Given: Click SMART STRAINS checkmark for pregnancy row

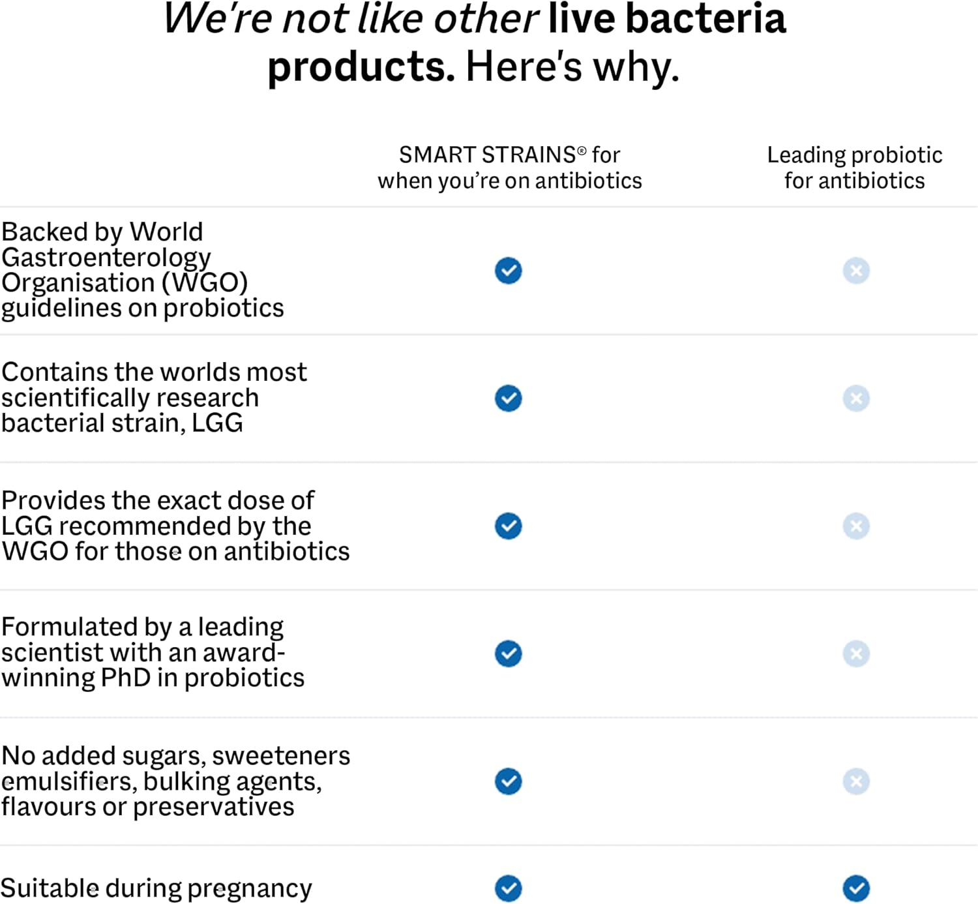Looking at the screenshot, I should [508, 888].
